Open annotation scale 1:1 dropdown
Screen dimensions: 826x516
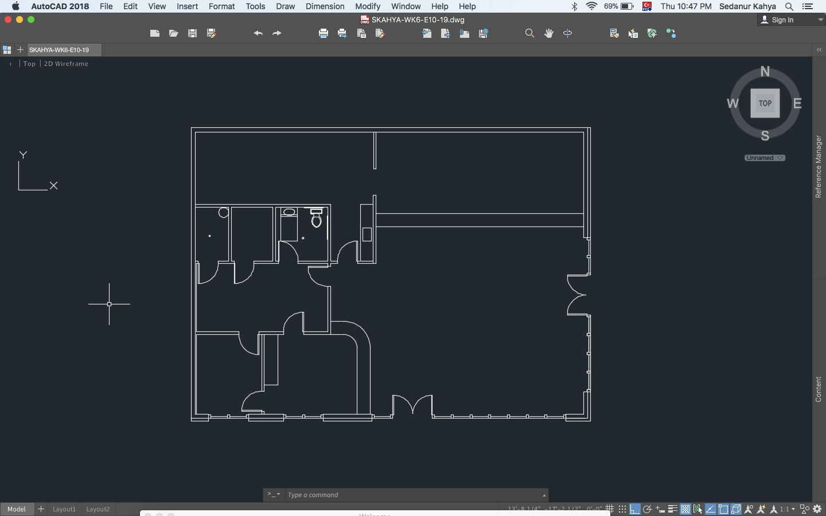click(787, 509)
